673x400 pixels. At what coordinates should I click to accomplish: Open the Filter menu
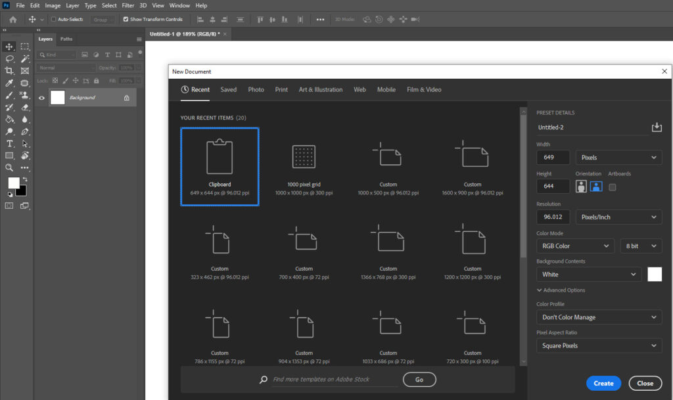[x=128, y=5]
